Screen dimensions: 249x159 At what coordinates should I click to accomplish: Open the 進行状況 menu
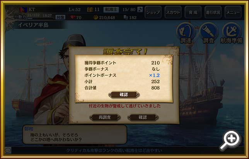click(213, 12)
